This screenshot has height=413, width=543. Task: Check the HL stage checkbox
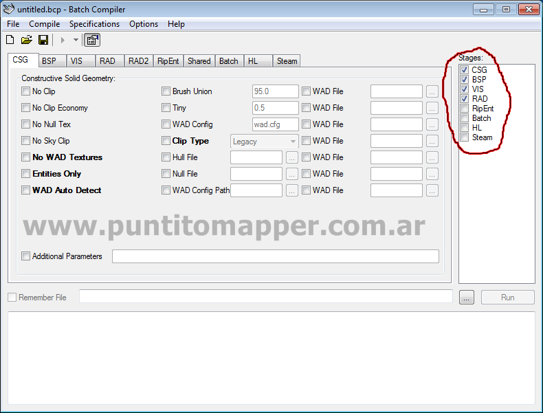(465, 128)
